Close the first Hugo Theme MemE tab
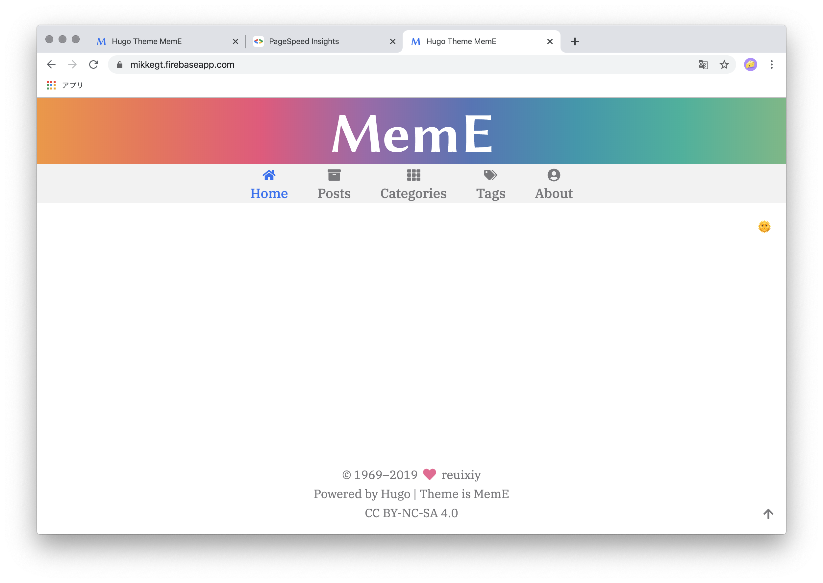The image size is (823, 583). point(235,42)
